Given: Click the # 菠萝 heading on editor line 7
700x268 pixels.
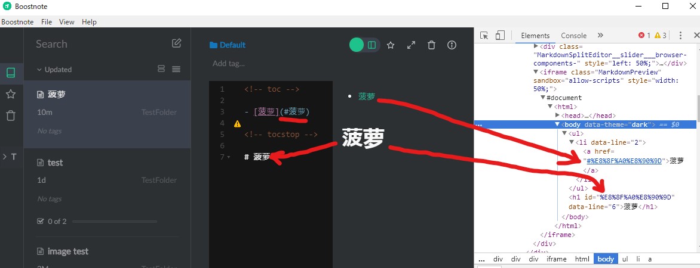Looking at the screenshot, I should (257, 157).
